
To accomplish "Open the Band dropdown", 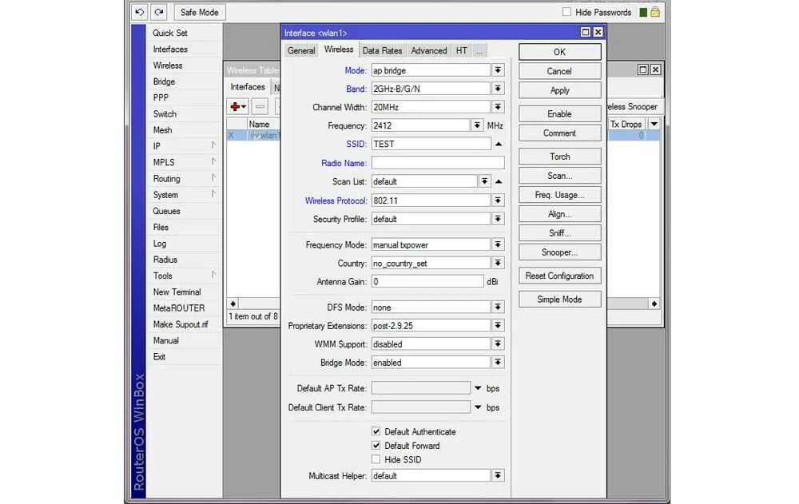I will (498, 89).
